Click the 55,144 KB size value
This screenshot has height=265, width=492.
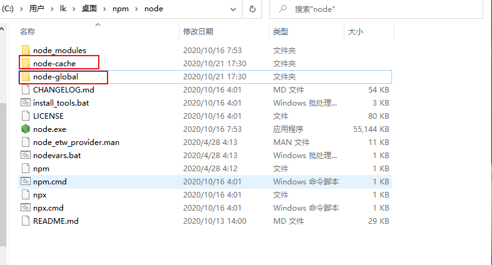pos(371,129)
